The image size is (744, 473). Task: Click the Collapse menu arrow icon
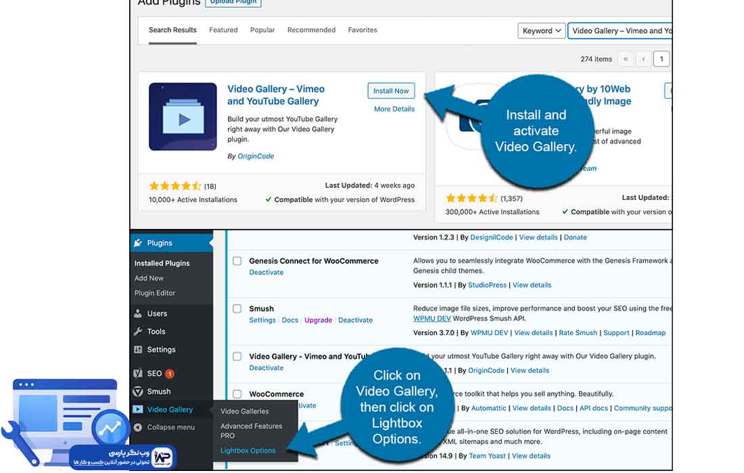138,427
